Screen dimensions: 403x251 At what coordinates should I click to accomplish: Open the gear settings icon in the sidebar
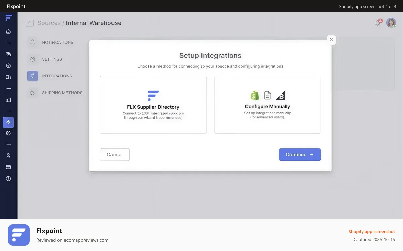coord(8,133)
